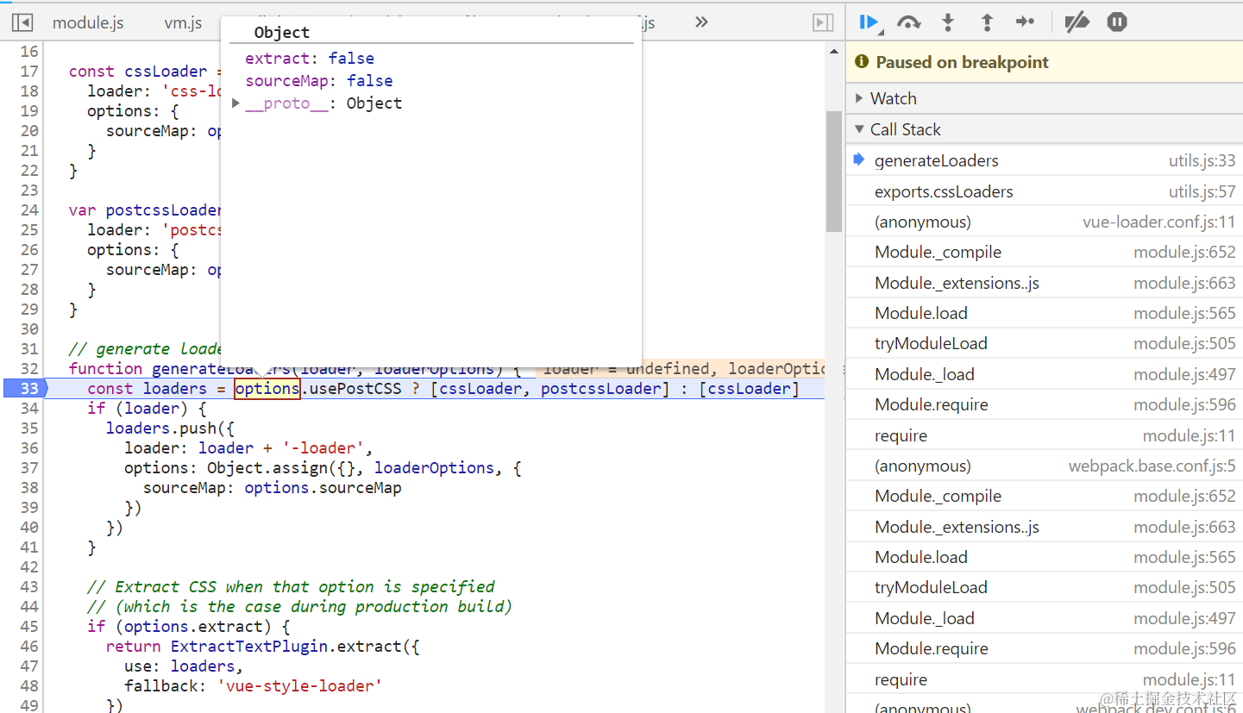Deactivate all breakpoints

[x=1077, y=22]
